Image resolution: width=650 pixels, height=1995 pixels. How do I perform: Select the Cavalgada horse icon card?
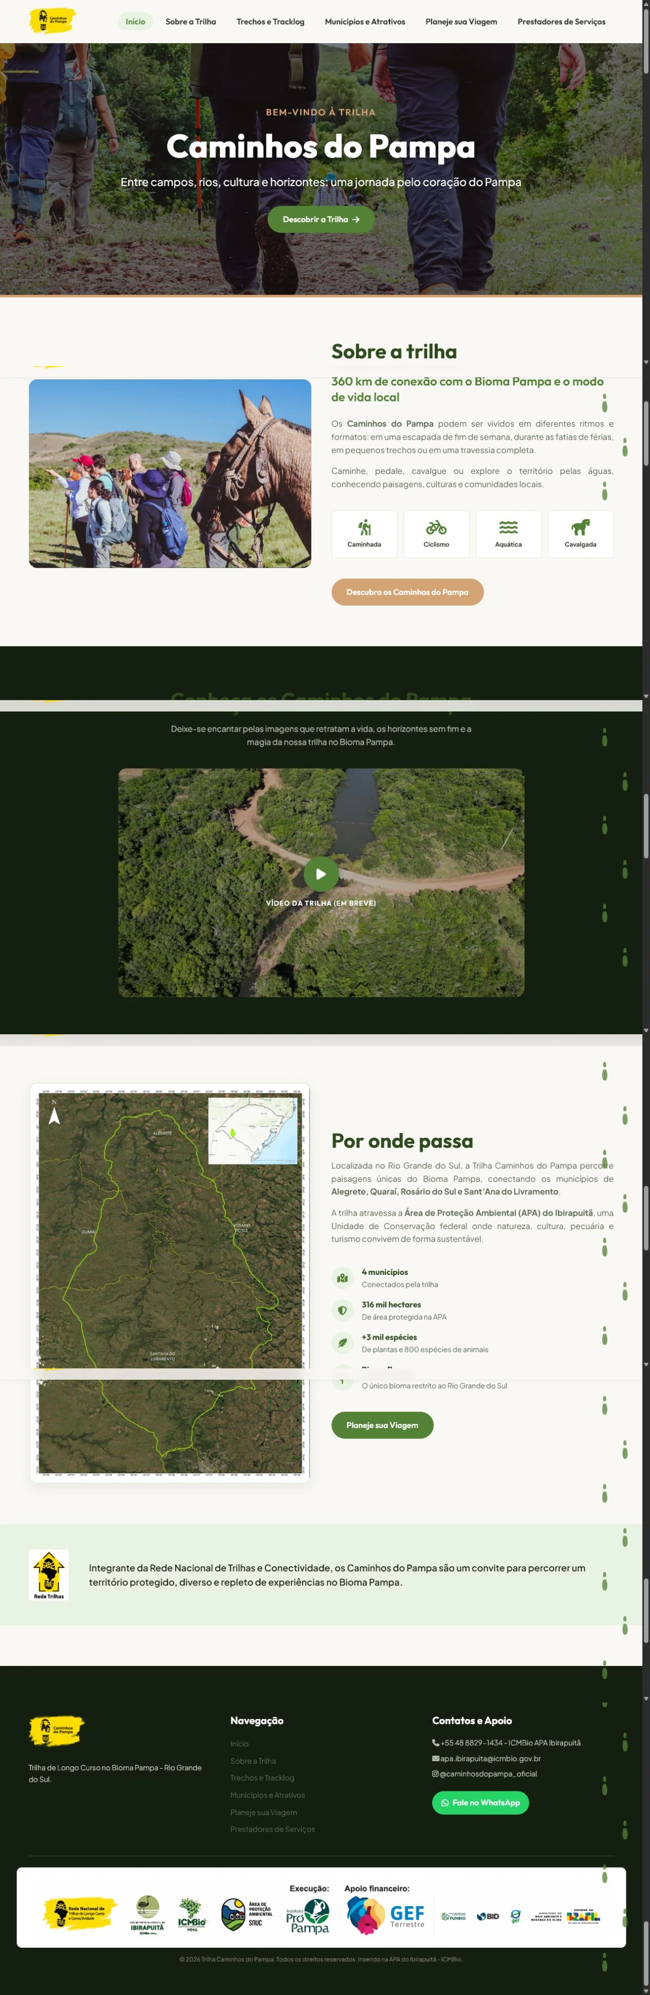(580, 534)
